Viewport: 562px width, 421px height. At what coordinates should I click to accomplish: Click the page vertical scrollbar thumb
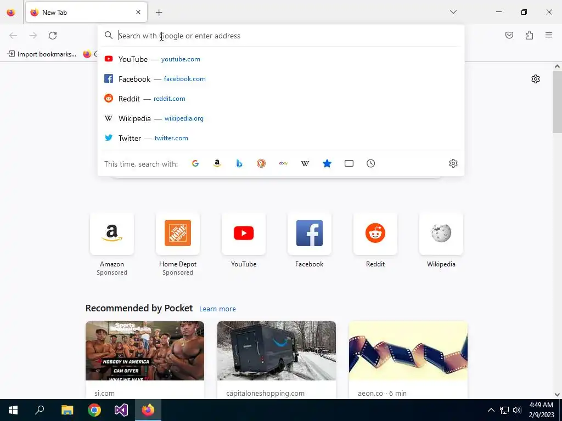[557, 102]
